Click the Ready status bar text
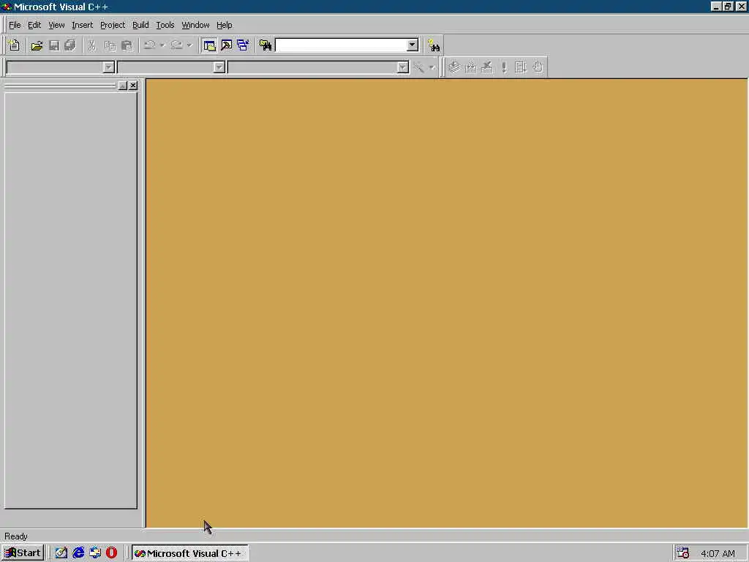Viewport: 749px width, 562px height. click(16, 536)
